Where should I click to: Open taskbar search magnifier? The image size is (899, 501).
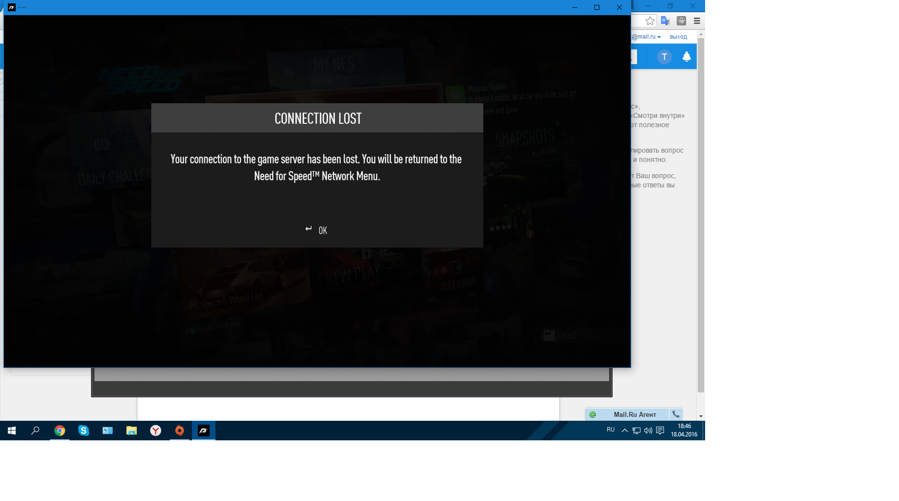coord(35,431)
